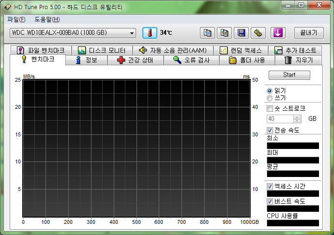Click the floppy disk save icon
The height and width of the screenshot is (235, 334).
pos(241,33)
